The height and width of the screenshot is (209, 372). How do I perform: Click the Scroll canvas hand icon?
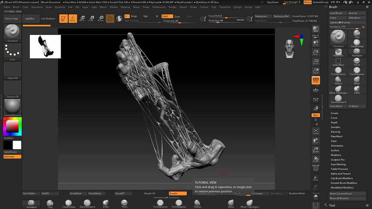(315, 43)
